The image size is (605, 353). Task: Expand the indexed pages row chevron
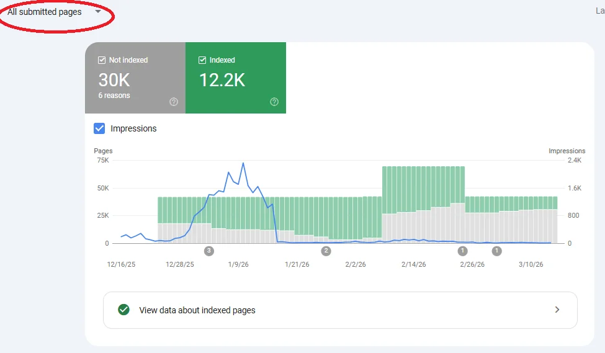tap(557, 310)
